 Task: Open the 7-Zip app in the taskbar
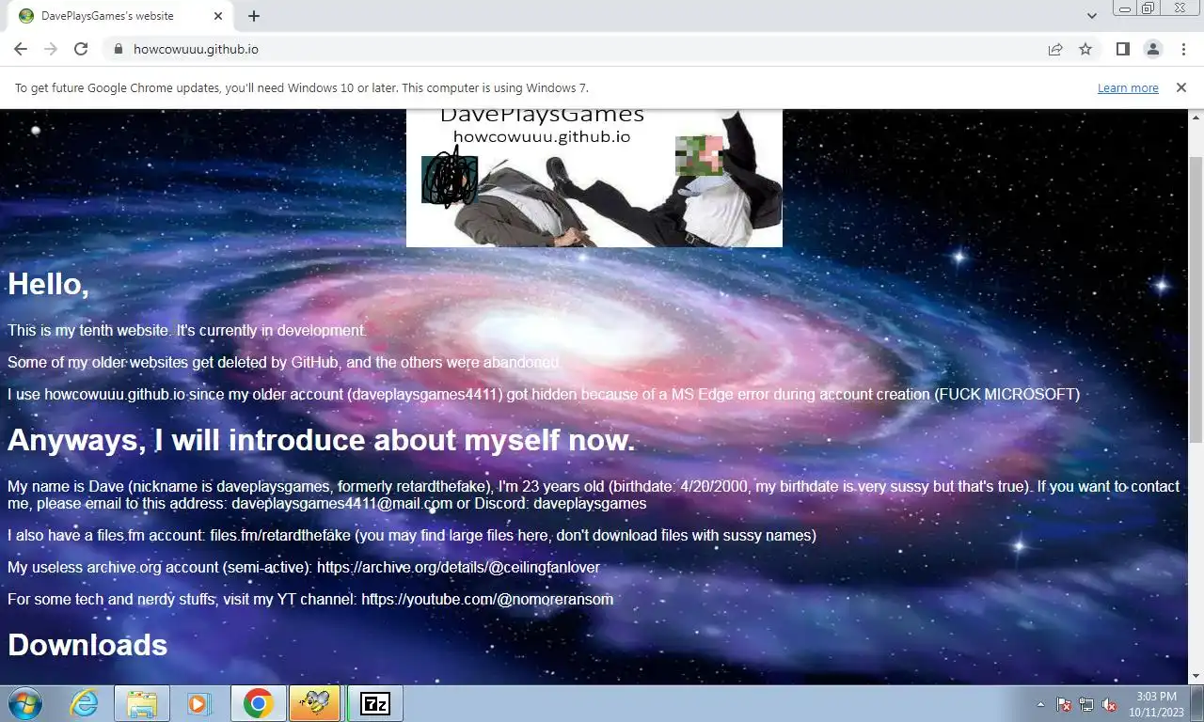pos(374,703)
